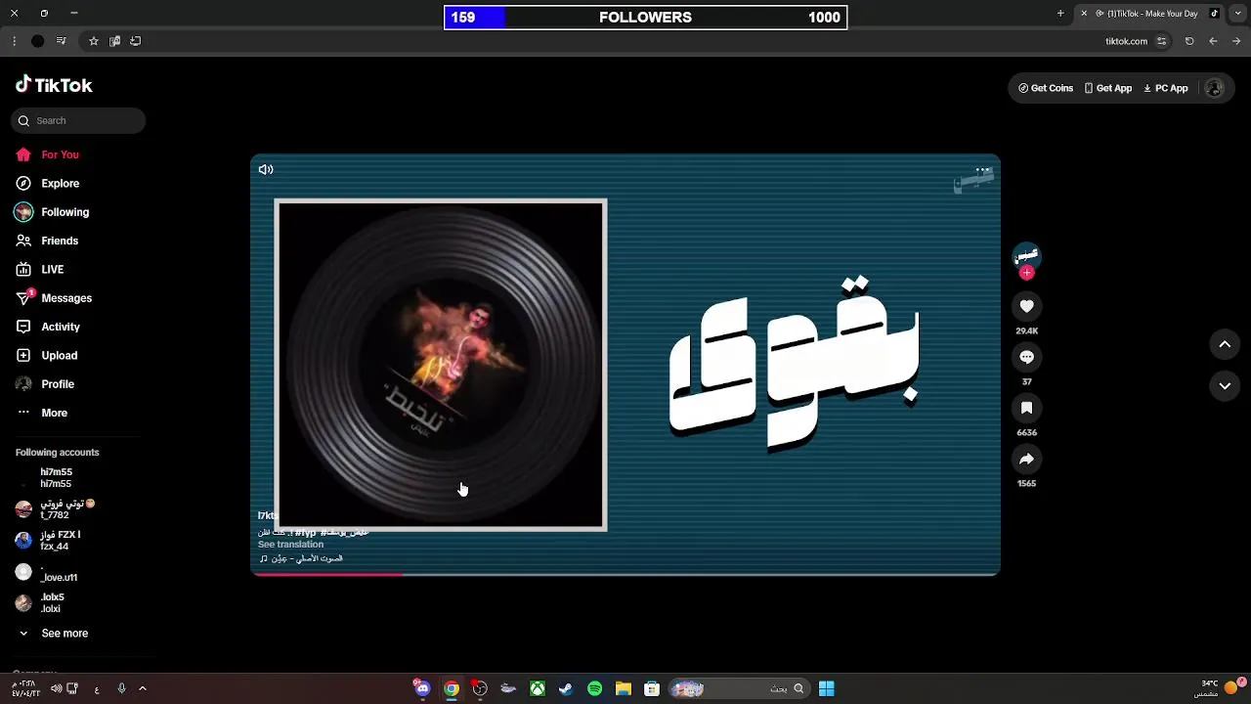Open the Activity panel

[x=48, y=327]
